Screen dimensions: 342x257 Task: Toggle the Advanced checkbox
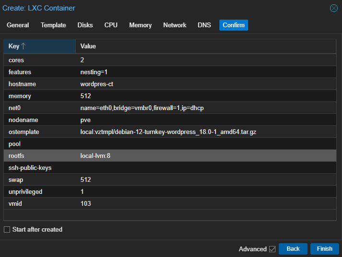tap(272, 249)
